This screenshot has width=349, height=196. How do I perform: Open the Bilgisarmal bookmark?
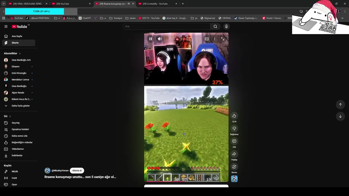208,18
